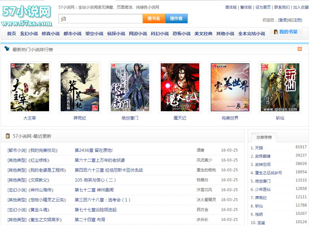Viewport: 309px width, 226px height.
Task: Click the 57小说网 site logo
Action: coord(27,16)
